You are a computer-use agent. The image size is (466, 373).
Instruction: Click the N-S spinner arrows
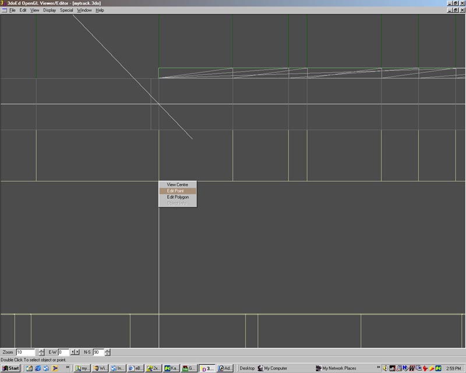(108, 352)
